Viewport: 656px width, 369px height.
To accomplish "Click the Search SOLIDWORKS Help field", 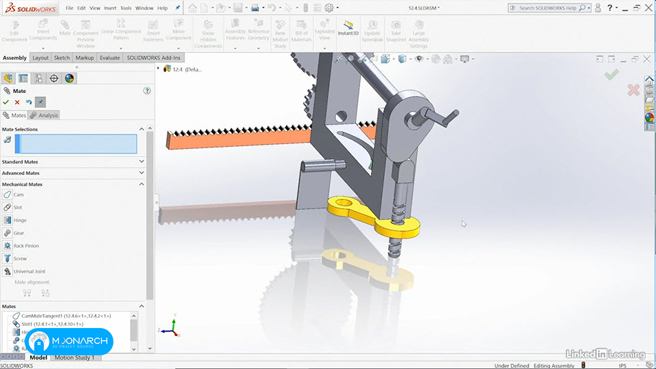I will point(548,8).
